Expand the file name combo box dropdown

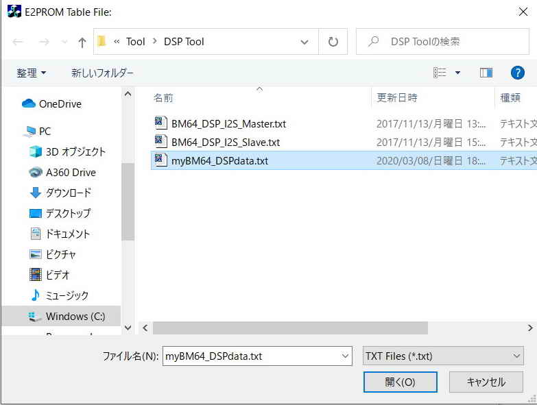tap(345, 356)
